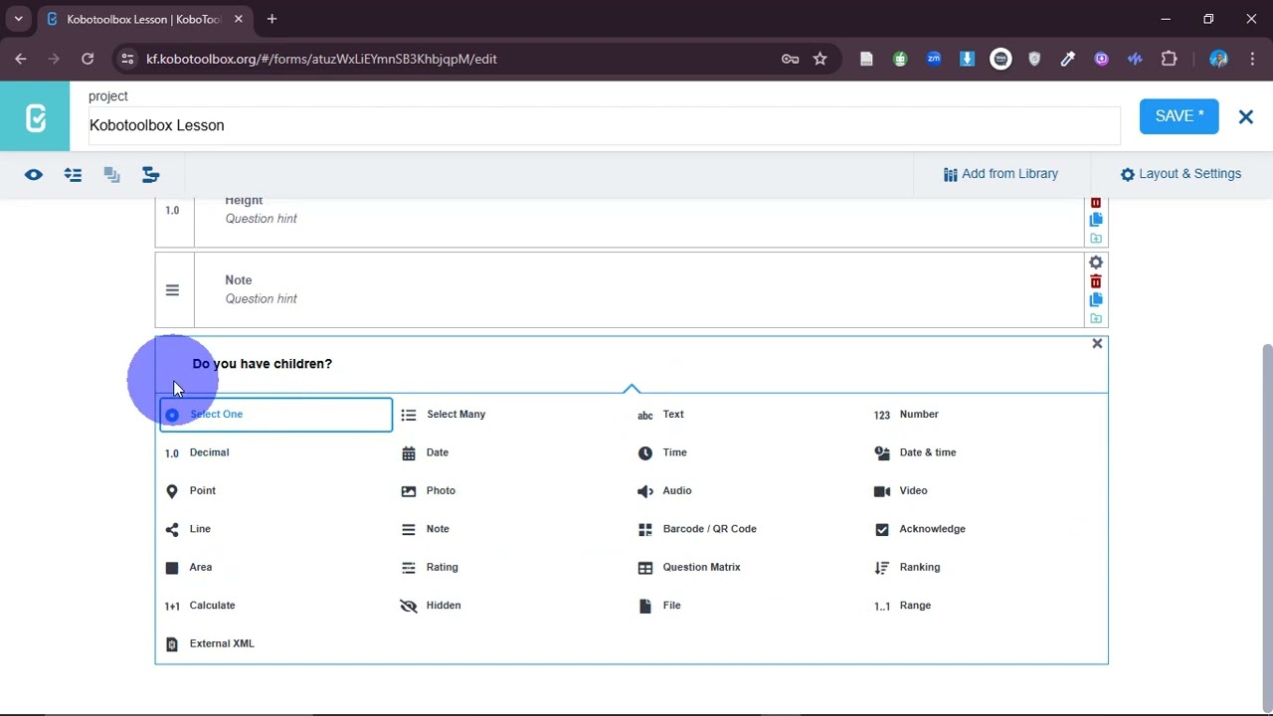Choose the Date & time question type
1273x716 pixels.
(915, 452)
